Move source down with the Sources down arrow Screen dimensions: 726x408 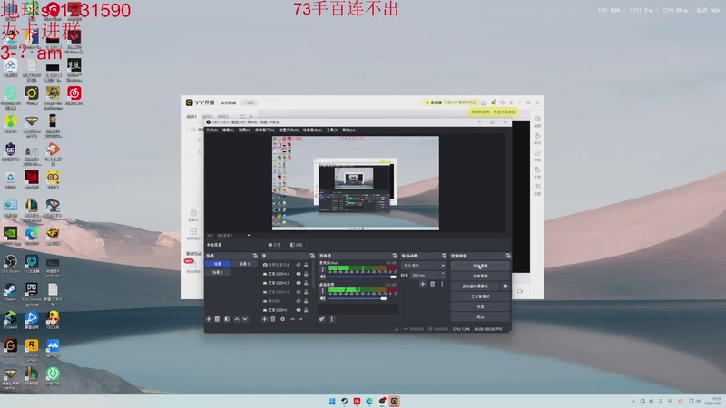tap(301, 319)
